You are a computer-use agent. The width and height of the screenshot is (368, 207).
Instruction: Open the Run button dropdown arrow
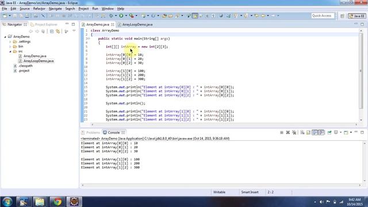pyautogui.click(x=126, y=16)
